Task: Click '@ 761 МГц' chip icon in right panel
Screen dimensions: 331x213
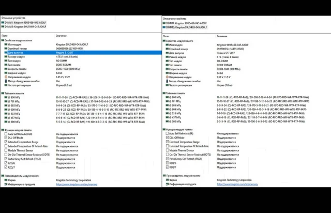Action: [x=167, y=101]
